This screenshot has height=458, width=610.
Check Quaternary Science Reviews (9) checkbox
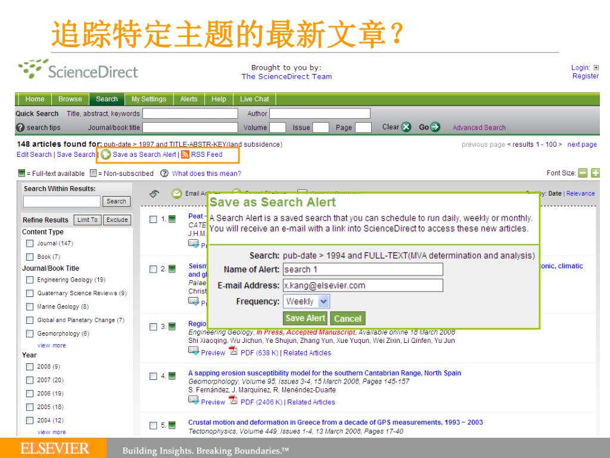[30, 293]
